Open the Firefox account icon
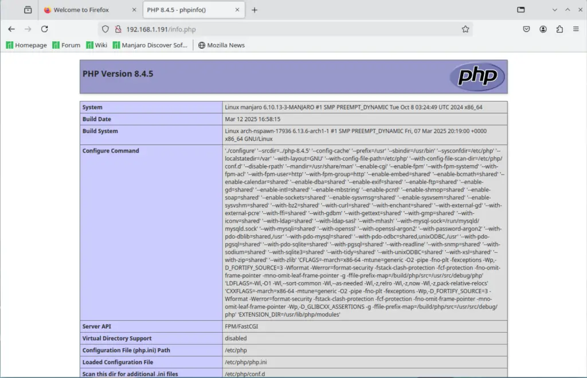 tap(543, 29)
